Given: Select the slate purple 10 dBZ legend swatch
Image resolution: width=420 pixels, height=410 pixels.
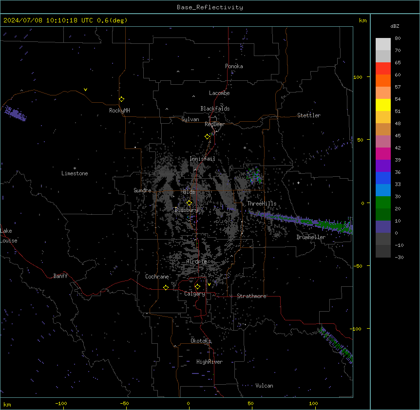Looking at the screenshot, I should (383, 227).
